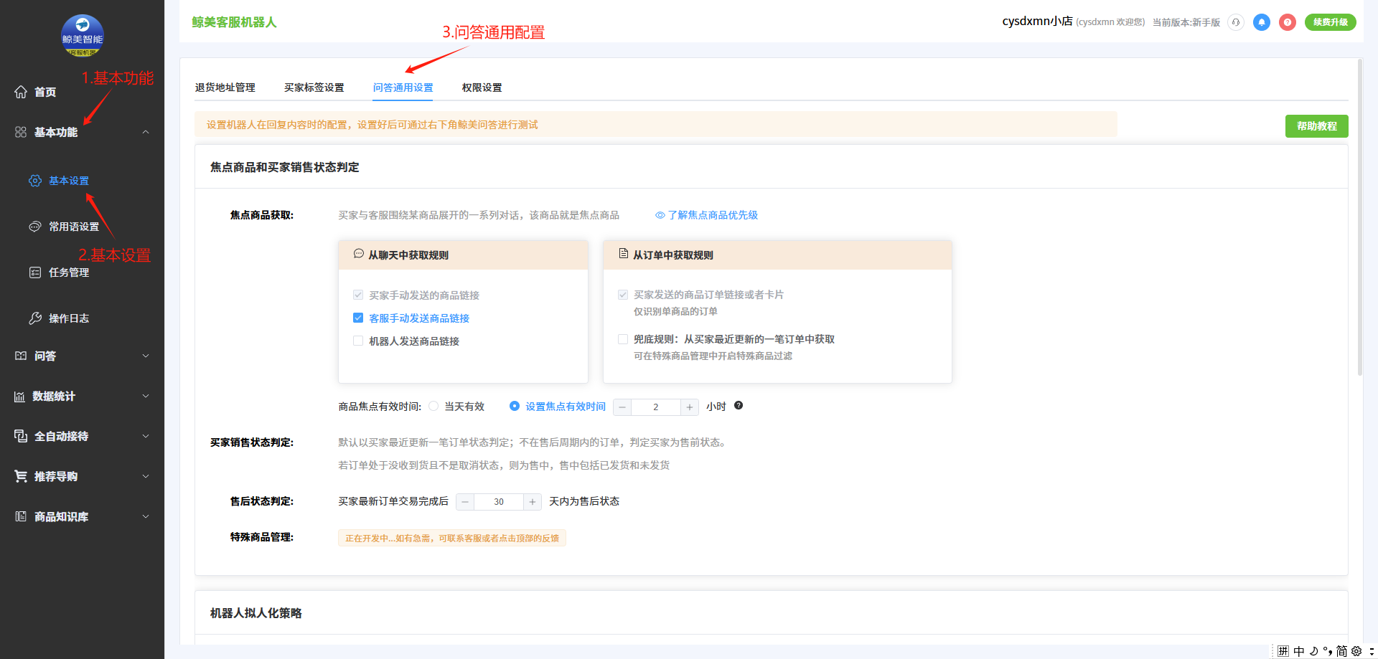The image size is (1378, 659).
Task: Click the green 帮助教程 button
Action: click(1316, 126)
